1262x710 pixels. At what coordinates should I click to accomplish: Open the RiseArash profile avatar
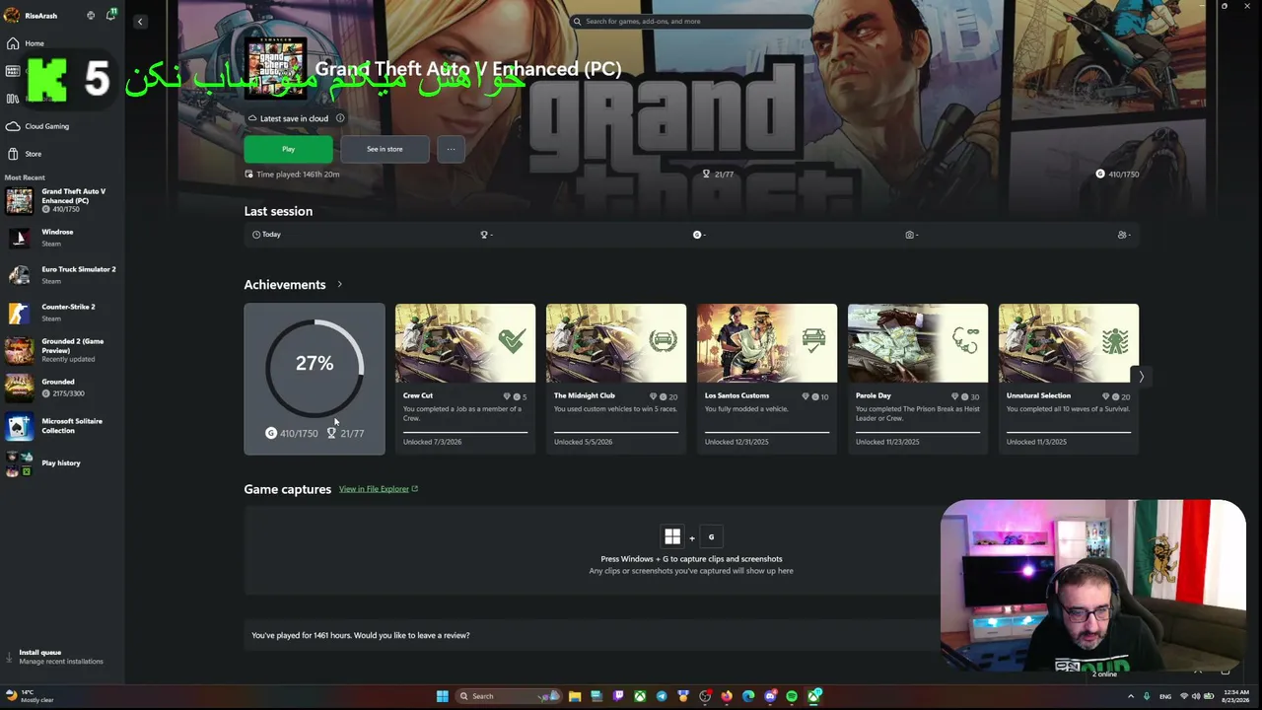tap(12, 16)
